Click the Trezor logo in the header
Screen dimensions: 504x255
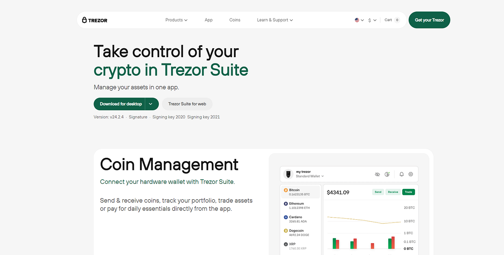pyautogui.click(x=94, y=20)
